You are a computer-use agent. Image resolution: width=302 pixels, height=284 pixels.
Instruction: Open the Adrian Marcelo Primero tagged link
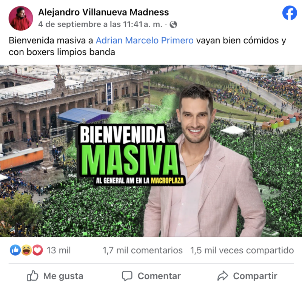tap(145, 40)
